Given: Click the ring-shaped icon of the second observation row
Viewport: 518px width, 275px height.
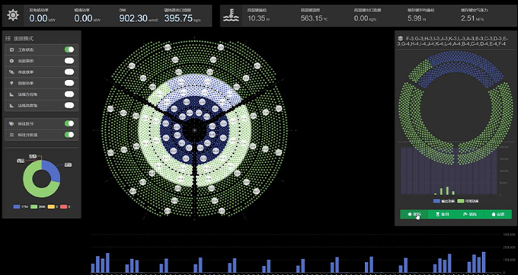Looking at the screenshot, I should pyautogui.click(x=11, y=61).
